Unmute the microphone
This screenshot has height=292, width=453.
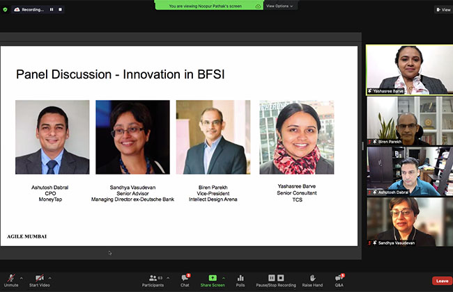(x=11, y=280)
